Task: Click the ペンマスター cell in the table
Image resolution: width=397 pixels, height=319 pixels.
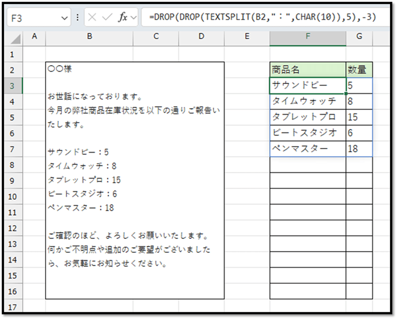Action: coord(308,149)
